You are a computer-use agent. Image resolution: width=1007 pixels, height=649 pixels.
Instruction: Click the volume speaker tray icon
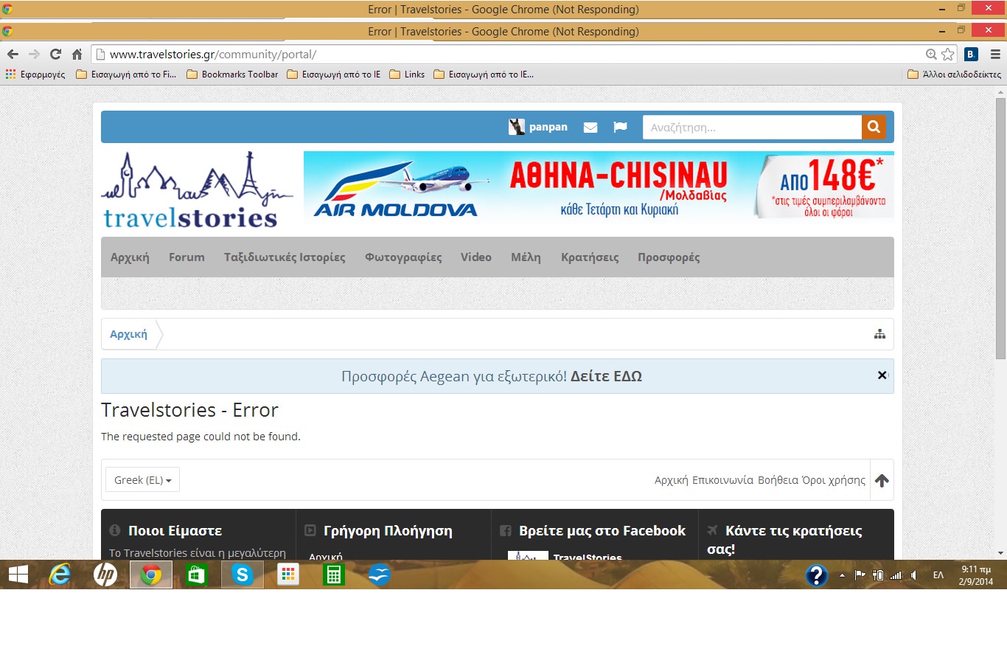(x=914, y=575)
